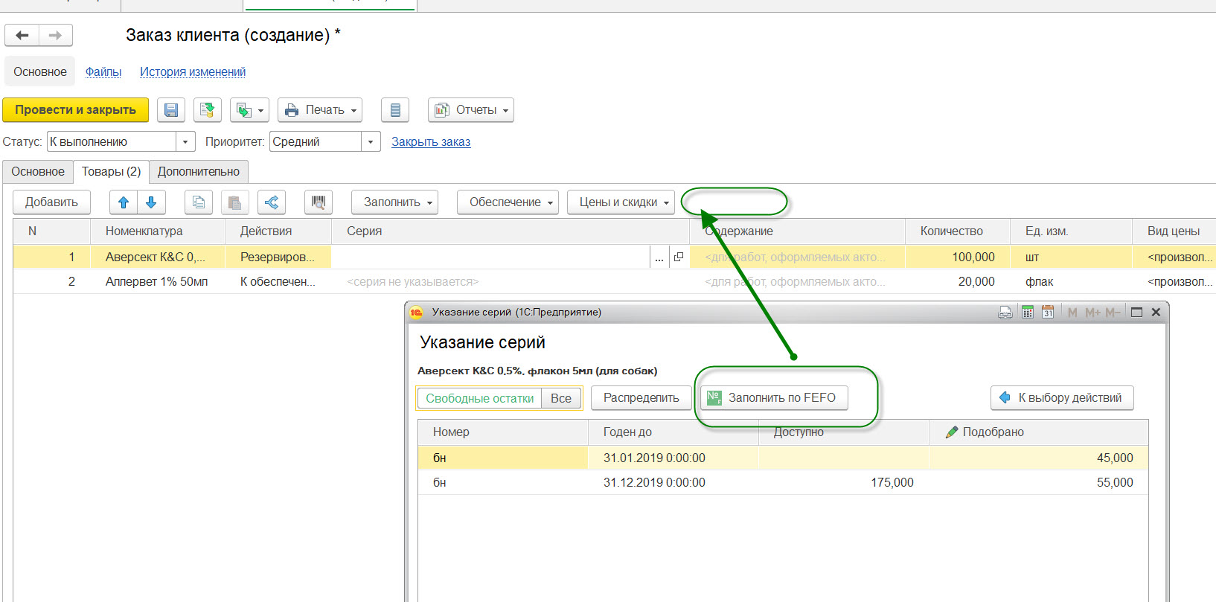The width and height of the screenshot is (1216, 602).
Task: Switch the series filter to Все
Action: (561, 398)
